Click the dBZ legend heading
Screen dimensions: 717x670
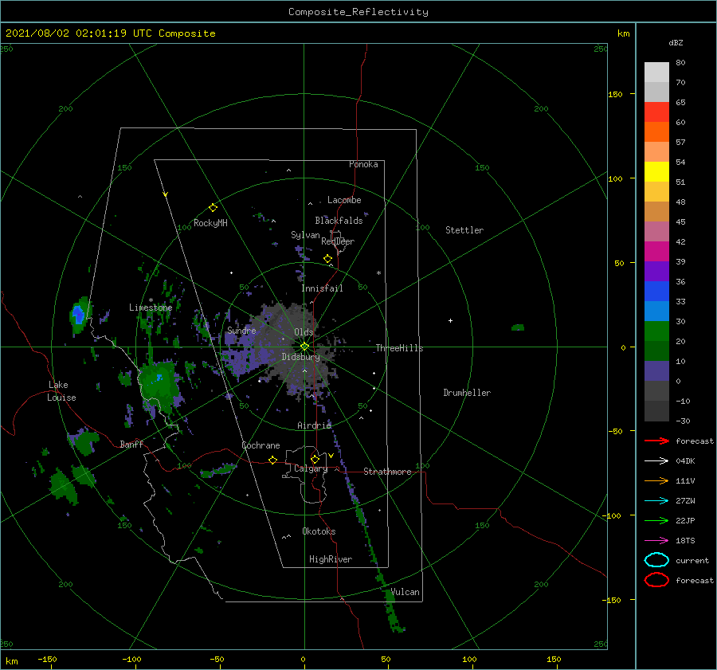(x=676, y=43)
